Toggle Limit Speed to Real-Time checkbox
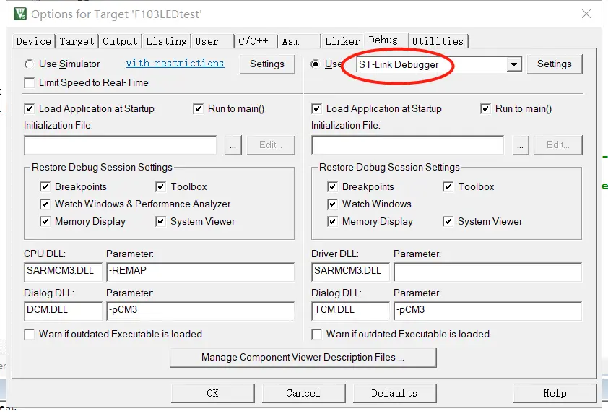The height and width of the screenshot is (414, 608). (x=29, y=82)
